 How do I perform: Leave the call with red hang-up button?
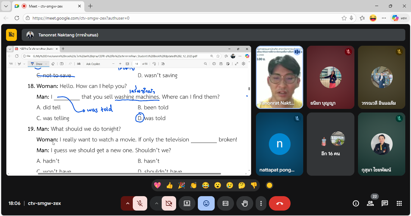coord(279,203)
